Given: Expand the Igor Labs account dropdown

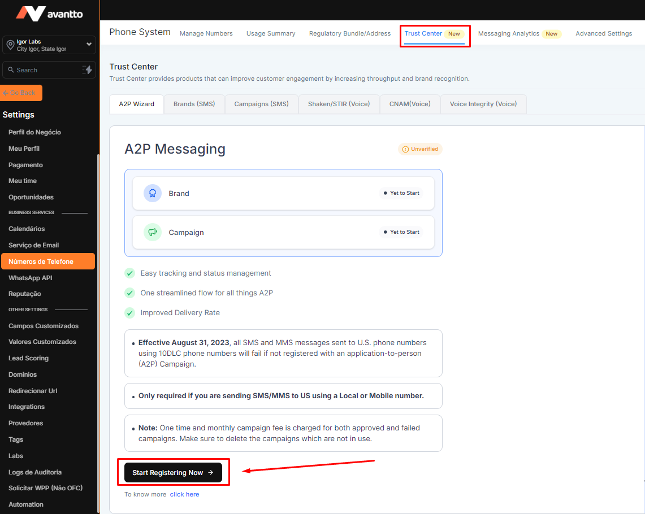Looking at the screenshot, I should click(89, 45).
